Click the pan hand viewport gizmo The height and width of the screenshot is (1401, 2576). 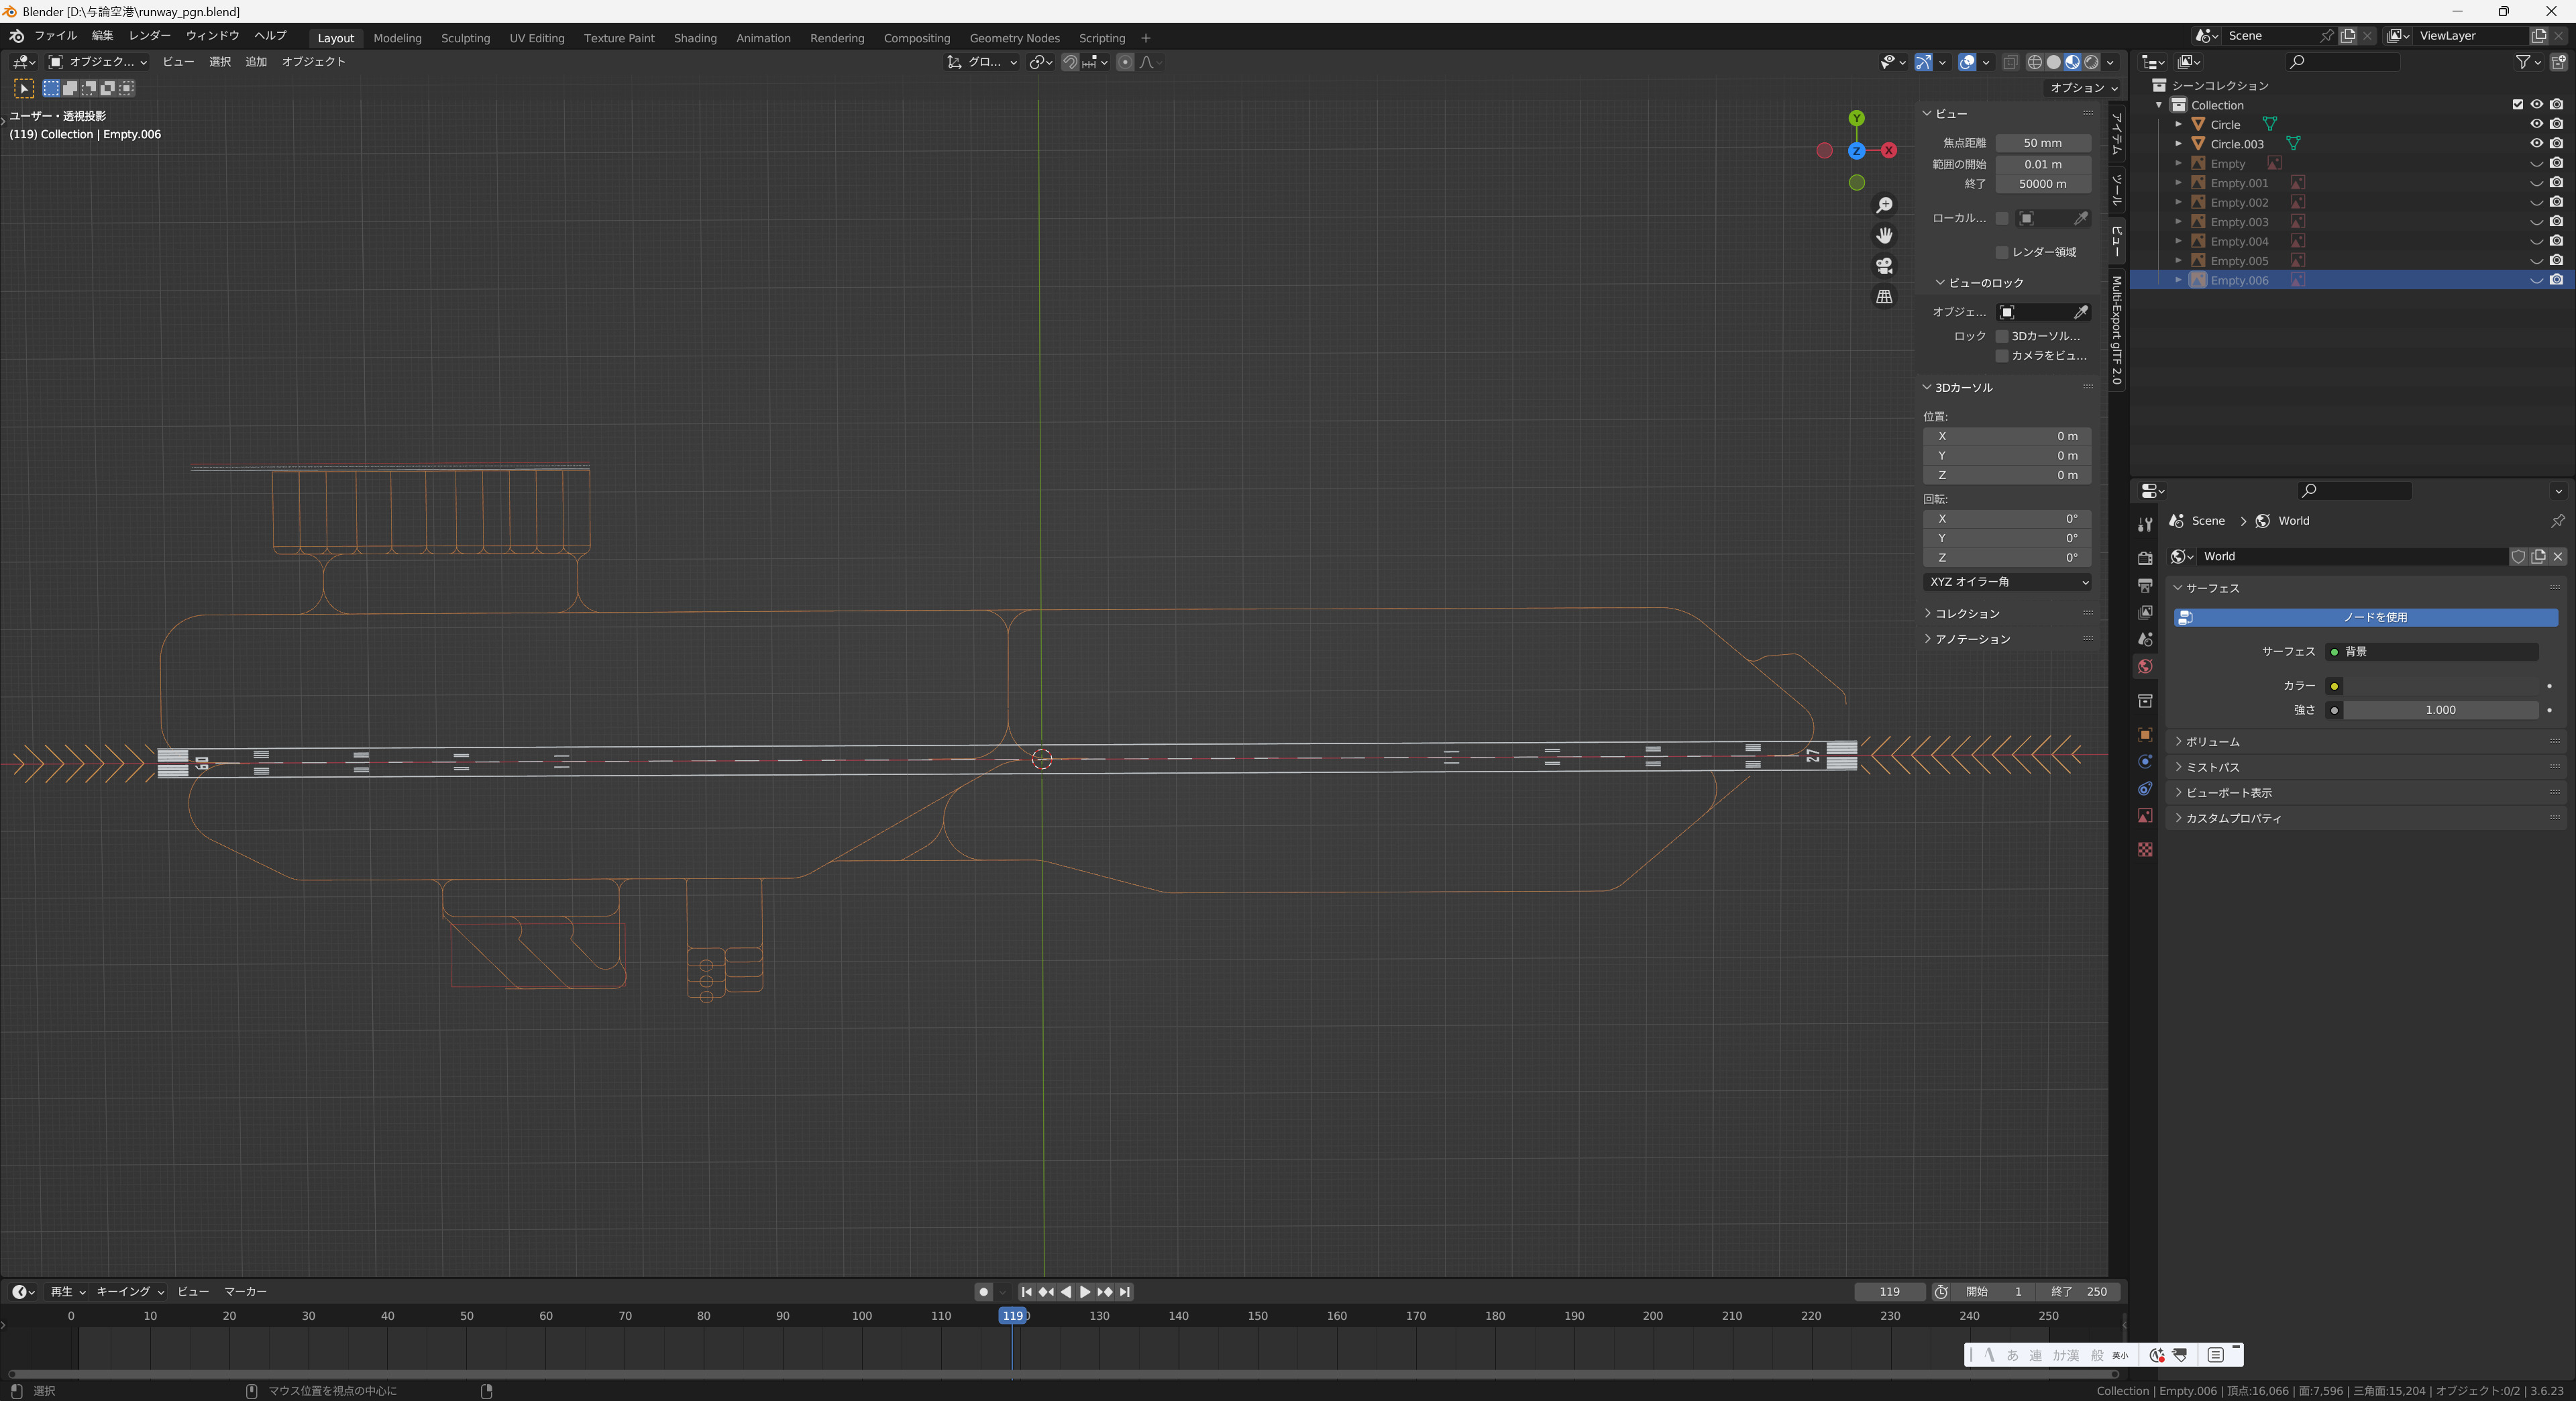click(1884, 236)
